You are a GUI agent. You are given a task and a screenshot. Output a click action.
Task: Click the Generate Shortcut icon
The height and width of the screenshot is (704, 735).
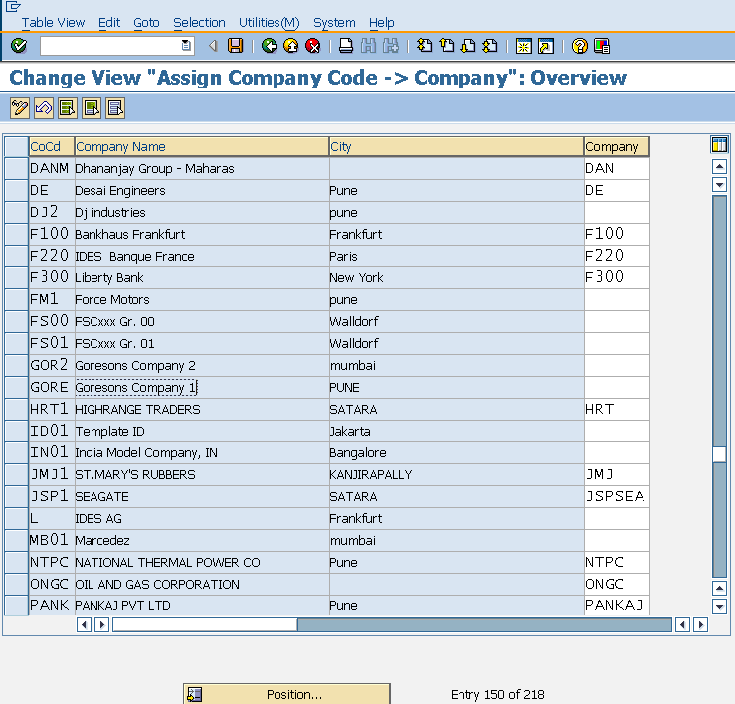click(546, 46)
